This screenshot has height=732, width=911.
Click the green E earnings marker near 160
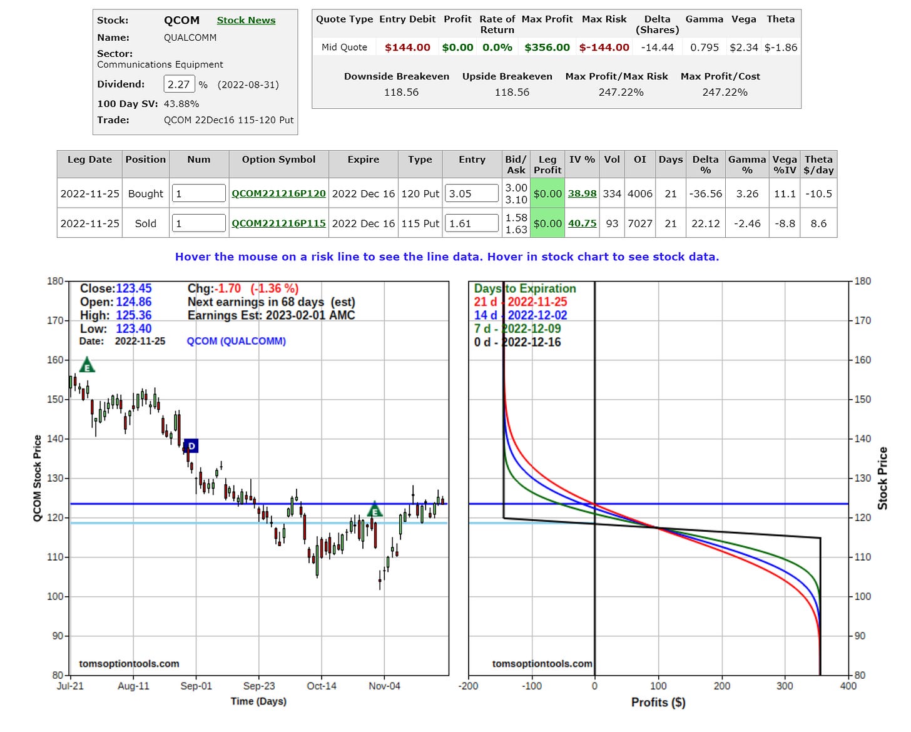tap(87, 365)
